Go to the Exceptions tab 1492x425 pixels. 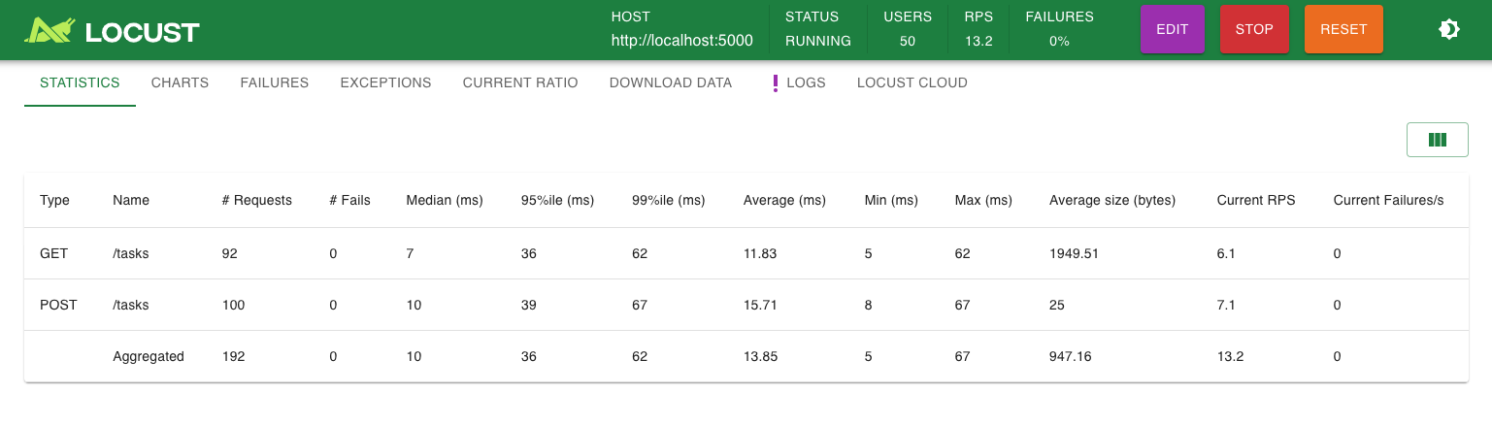point(385,82)
